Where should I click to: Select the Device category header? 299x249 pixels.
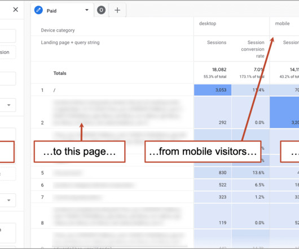pyautogui.click(x=58, y=30)
